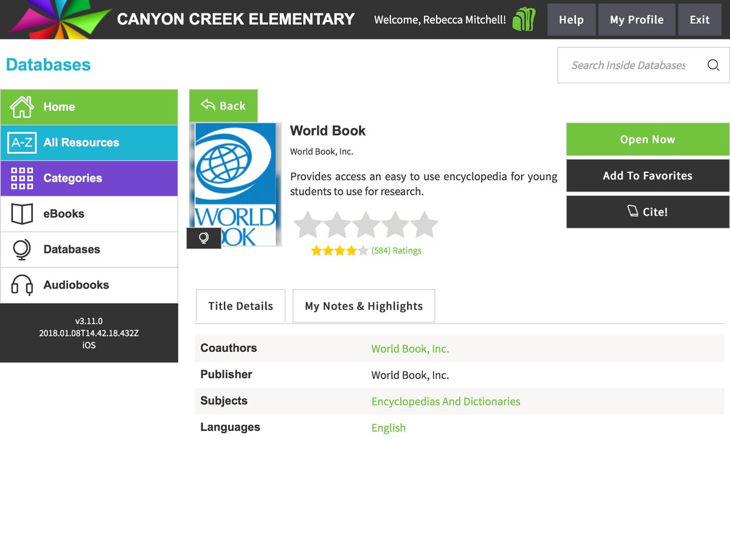Click the Databases page heading
The image size is (730, 547).
click(48, 65)
